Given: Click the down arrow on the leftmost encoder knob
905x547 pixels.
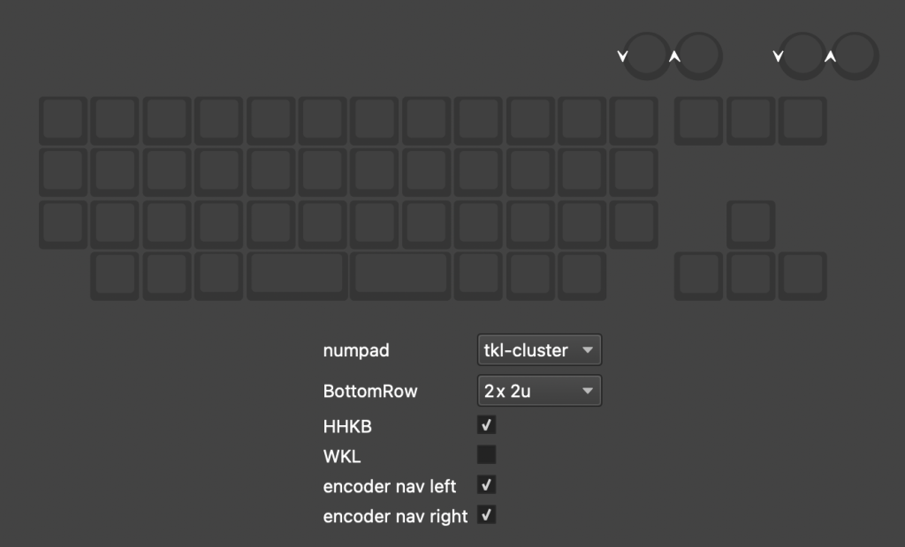Looking at the screenshot, I should pos(622,57).
